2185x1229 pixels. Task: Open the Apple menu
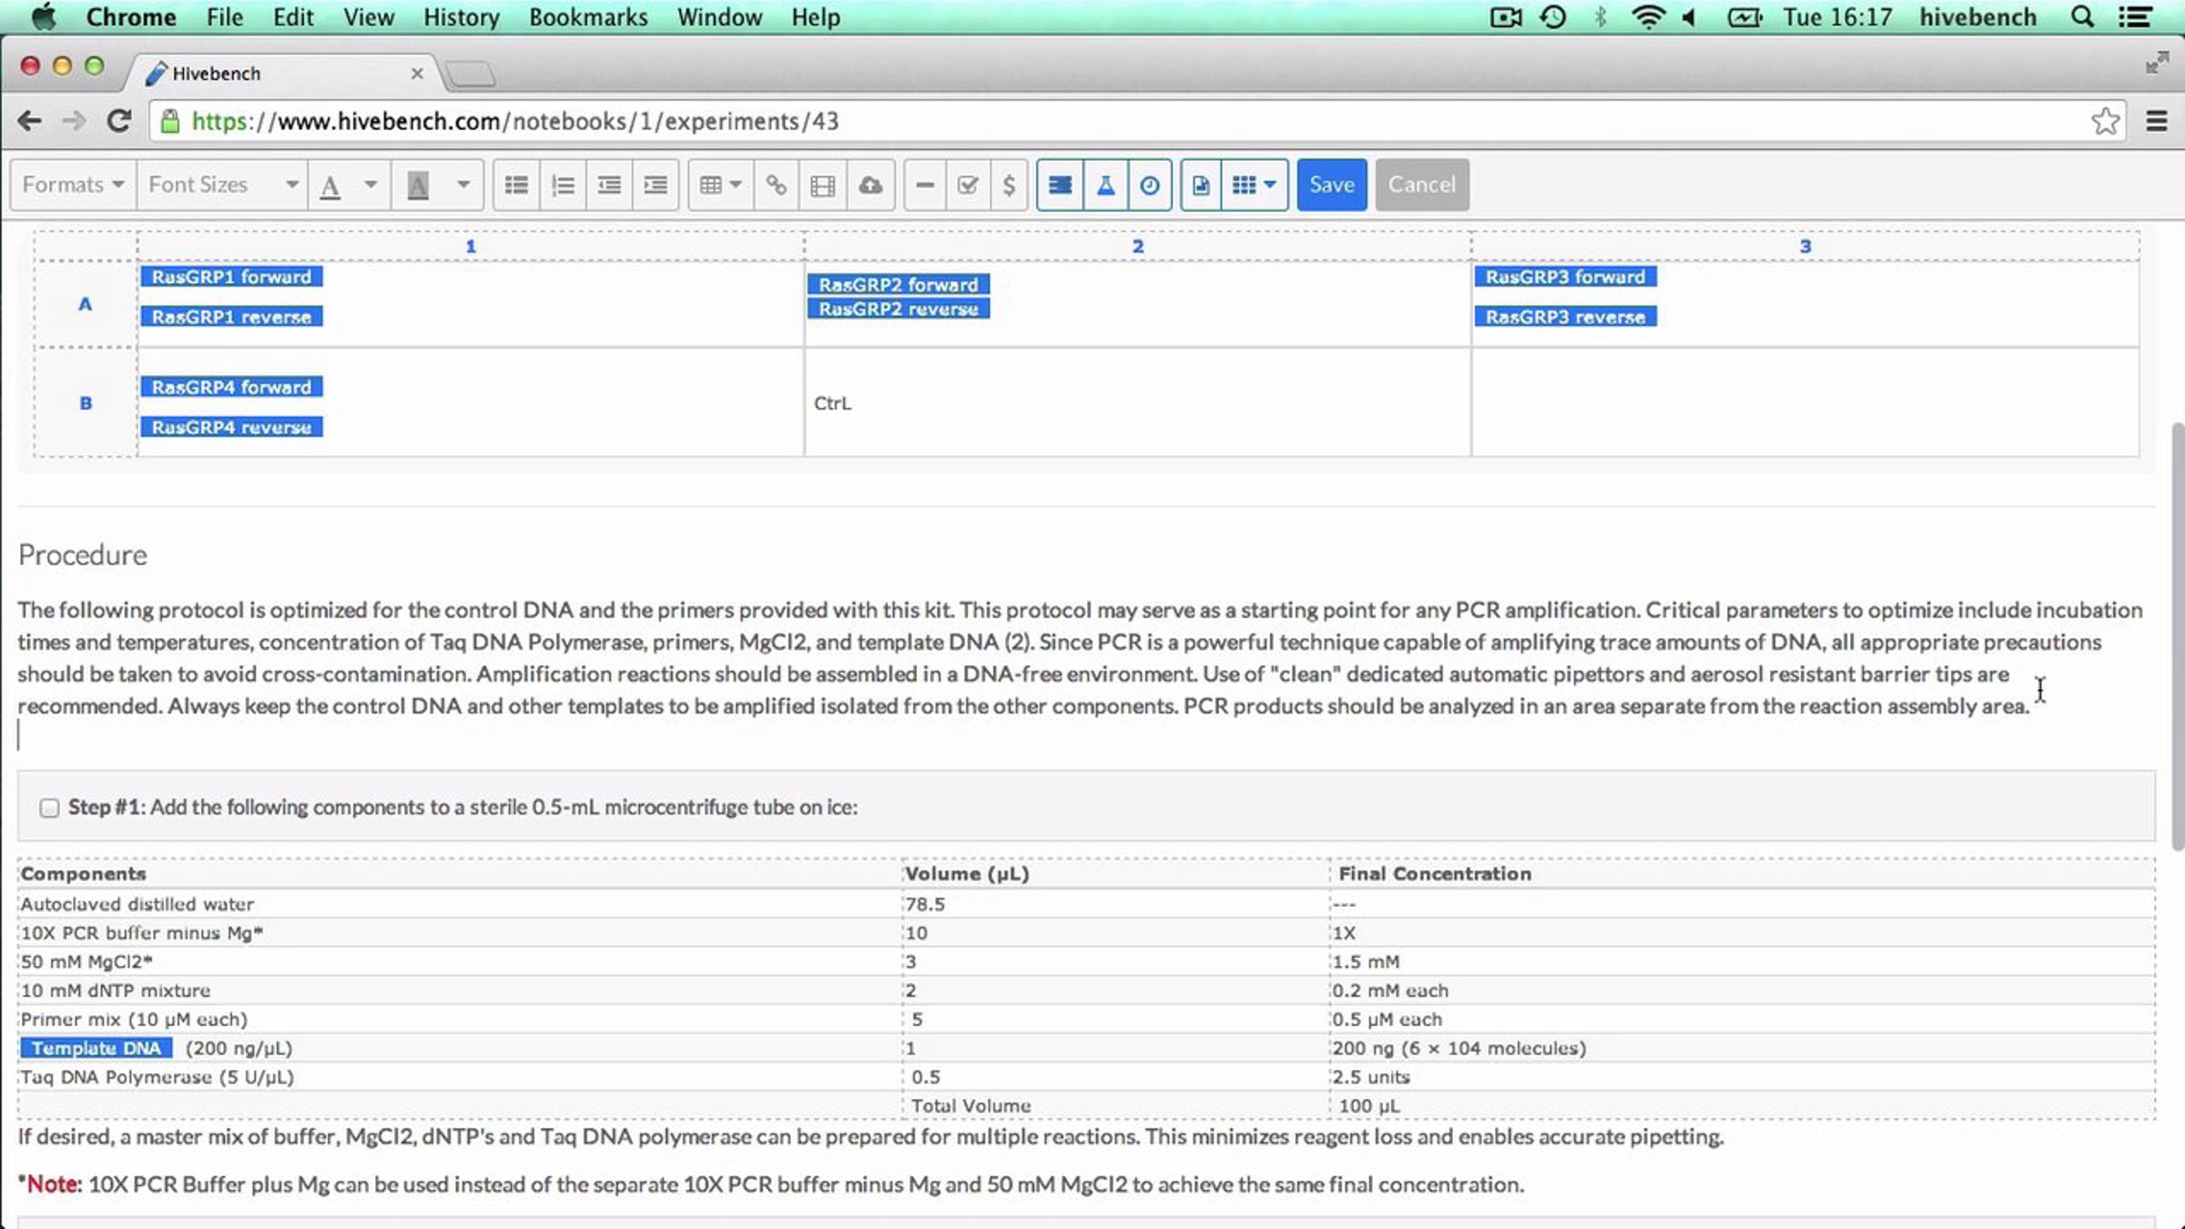pyautogui.click(x=44, y=17)
